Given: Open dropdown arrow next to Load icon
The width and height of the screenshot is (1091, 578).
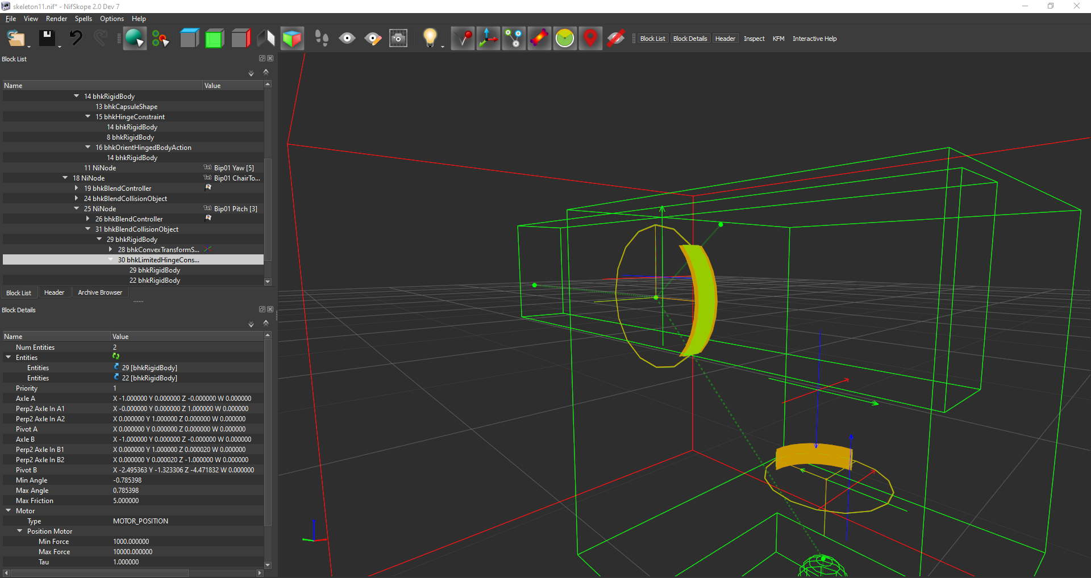Looking at the screenshot, I should point(28,47).
